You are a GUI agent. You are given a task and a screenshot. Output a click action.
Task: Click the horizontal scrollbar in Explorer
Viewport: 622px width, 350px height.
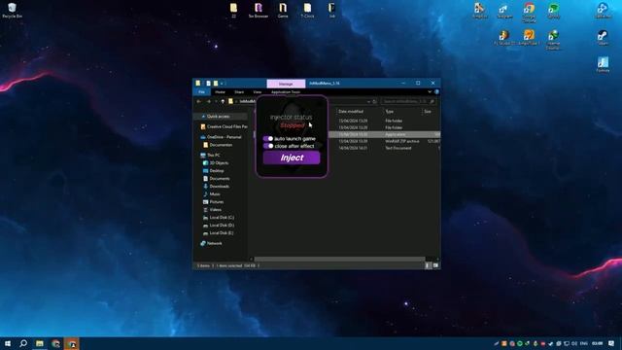click(339, 260)
